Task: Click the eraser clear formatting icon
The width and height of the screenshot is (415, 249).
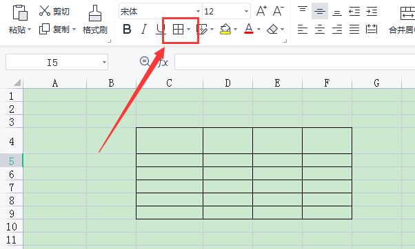Action: click(x=272, y=29)
